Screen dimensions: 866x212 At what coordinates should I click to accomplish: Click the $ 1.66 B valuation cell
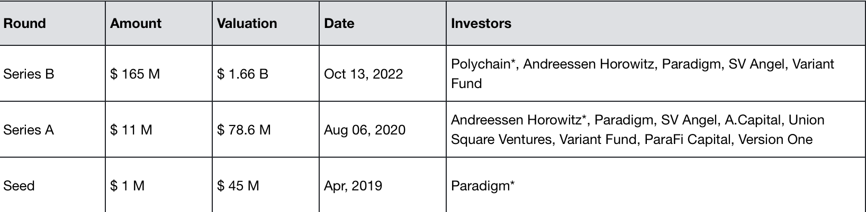[x=243, y=74]
